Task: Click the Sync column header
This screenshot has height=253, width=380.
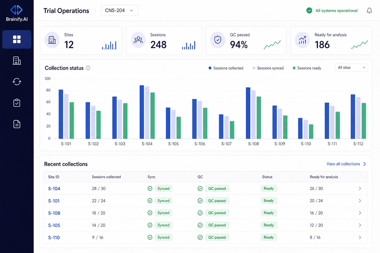Action: pos(151,177)
